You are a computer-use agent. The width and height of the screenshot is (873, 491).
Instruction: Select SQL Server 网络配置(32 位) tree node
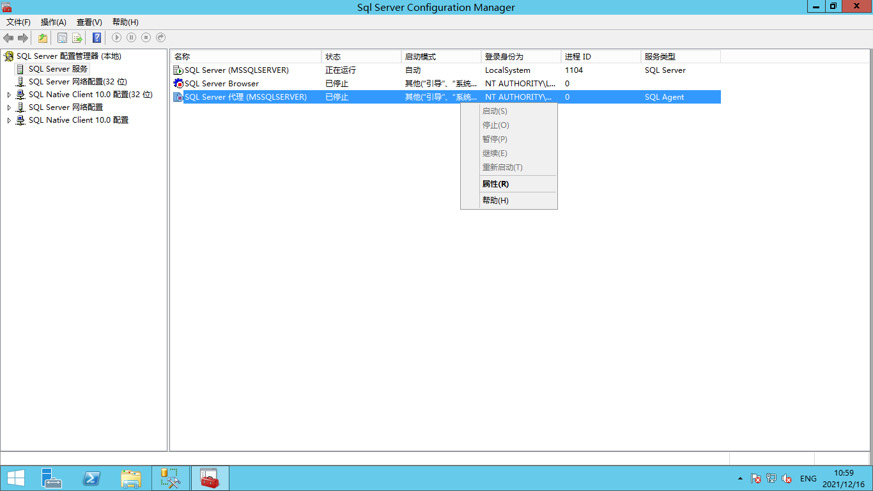(78, 82)
